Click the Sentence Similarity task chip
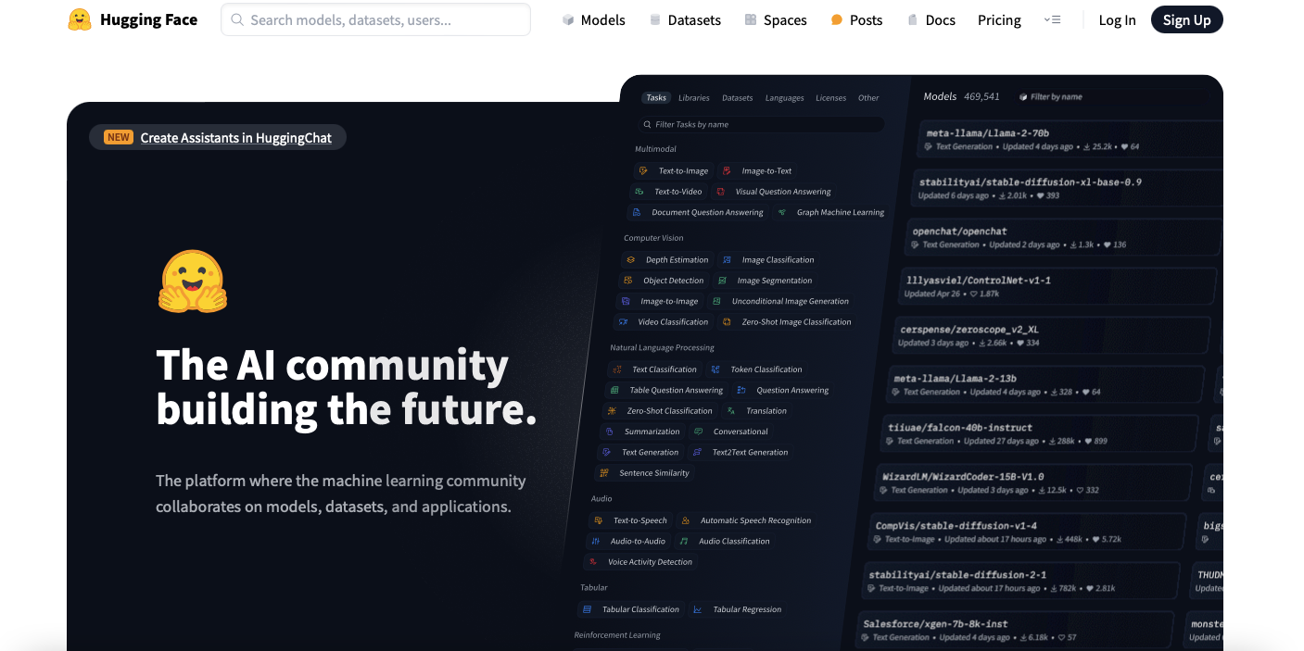Image resolution: width=1304 pixels, height=651 pixels. coord(645,473)
